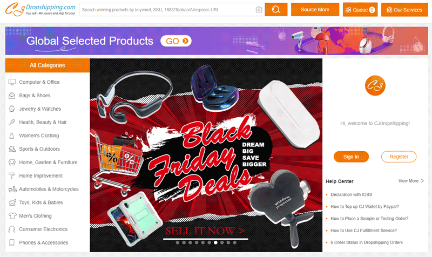This screenshot has height=257, width=432.
Task: Click the product search input field
Action: (x=168, y=10)
